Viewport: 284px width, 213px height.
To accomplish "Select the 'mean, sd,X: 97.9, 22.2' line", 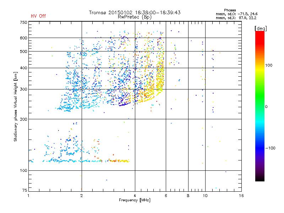I will click(x=236, y=18).
